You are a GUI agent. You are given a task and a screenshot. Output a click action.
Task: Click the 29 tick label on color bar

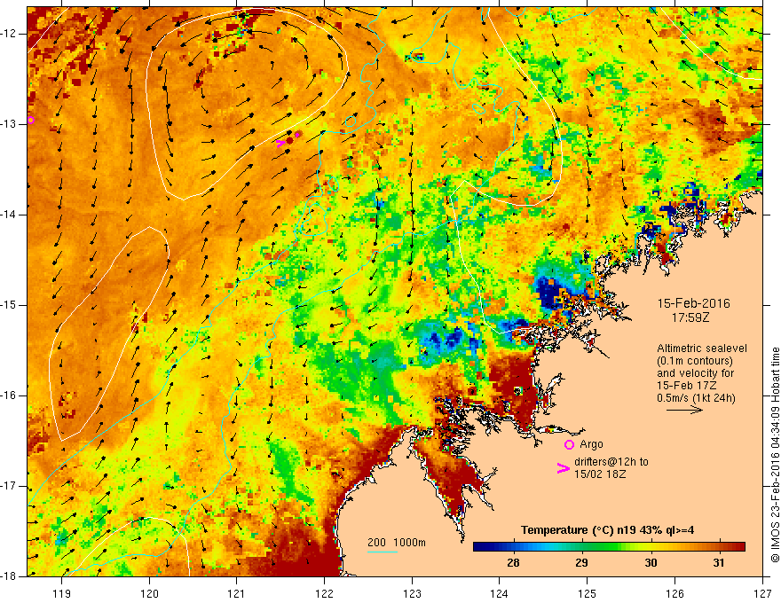click(x=581, y=563)
